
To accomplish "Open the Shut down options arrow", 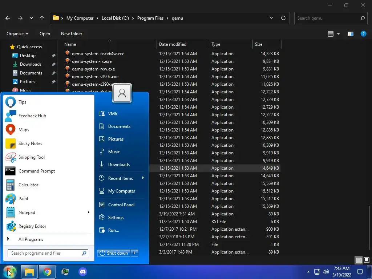I will (134, 253).
